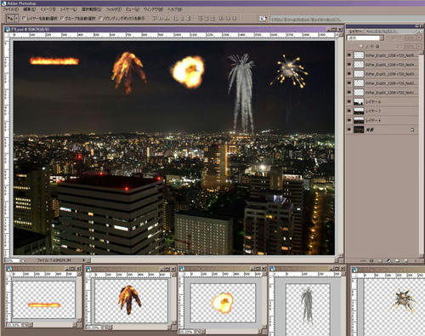Viewport: 425px width, 336px height.
Task: Open the file browser icon in options bar
Action: [263, 19]
